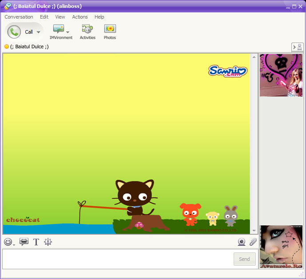Launch the Activities dice icon

(87, 29)
